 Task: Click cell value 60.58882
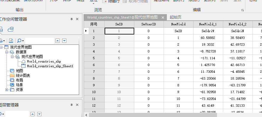(x=208, y=38)
